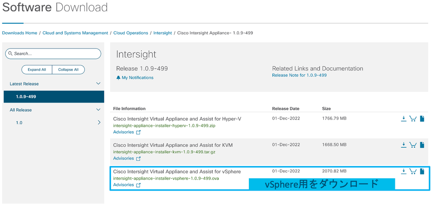Viewport: 433px width, 204px height.
Task: Collapse the All Release section chevron
Action: tap(98, 110)
